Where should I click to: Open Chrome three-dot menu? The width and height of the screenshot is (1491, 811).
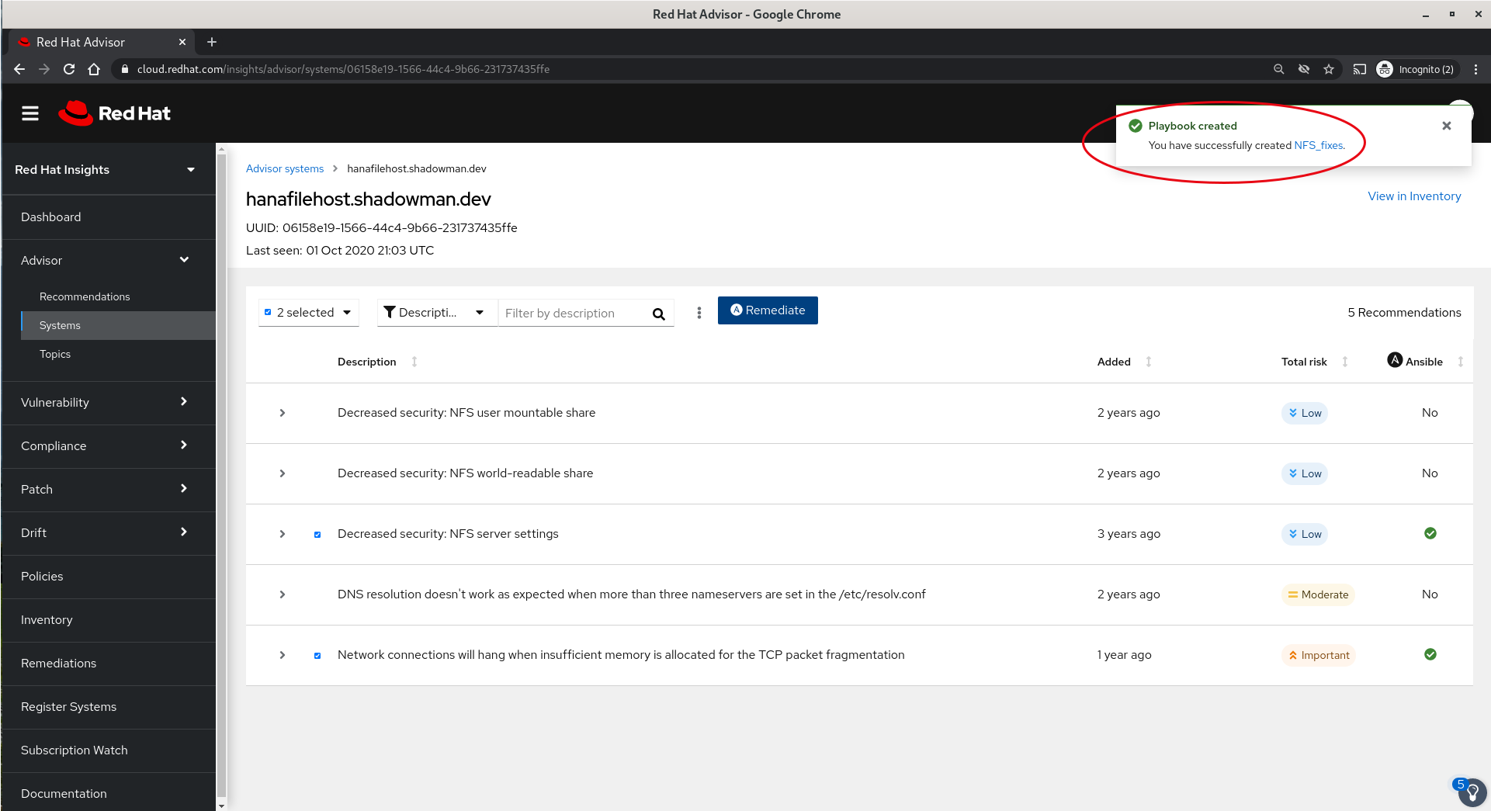1475,69
